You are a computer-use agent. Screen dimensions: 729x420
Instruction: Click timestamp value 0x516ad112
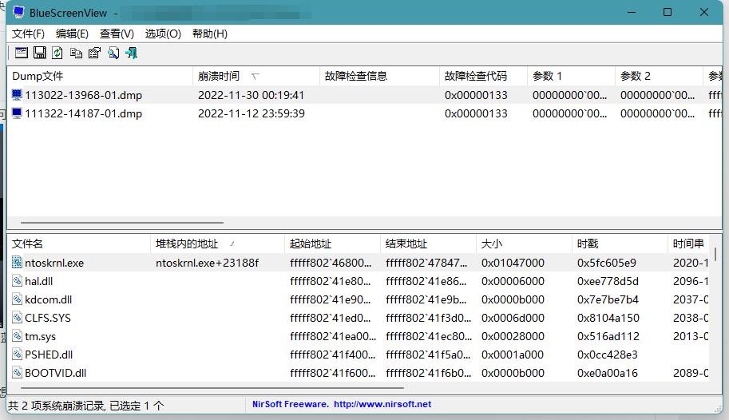[x=608, y=336]
